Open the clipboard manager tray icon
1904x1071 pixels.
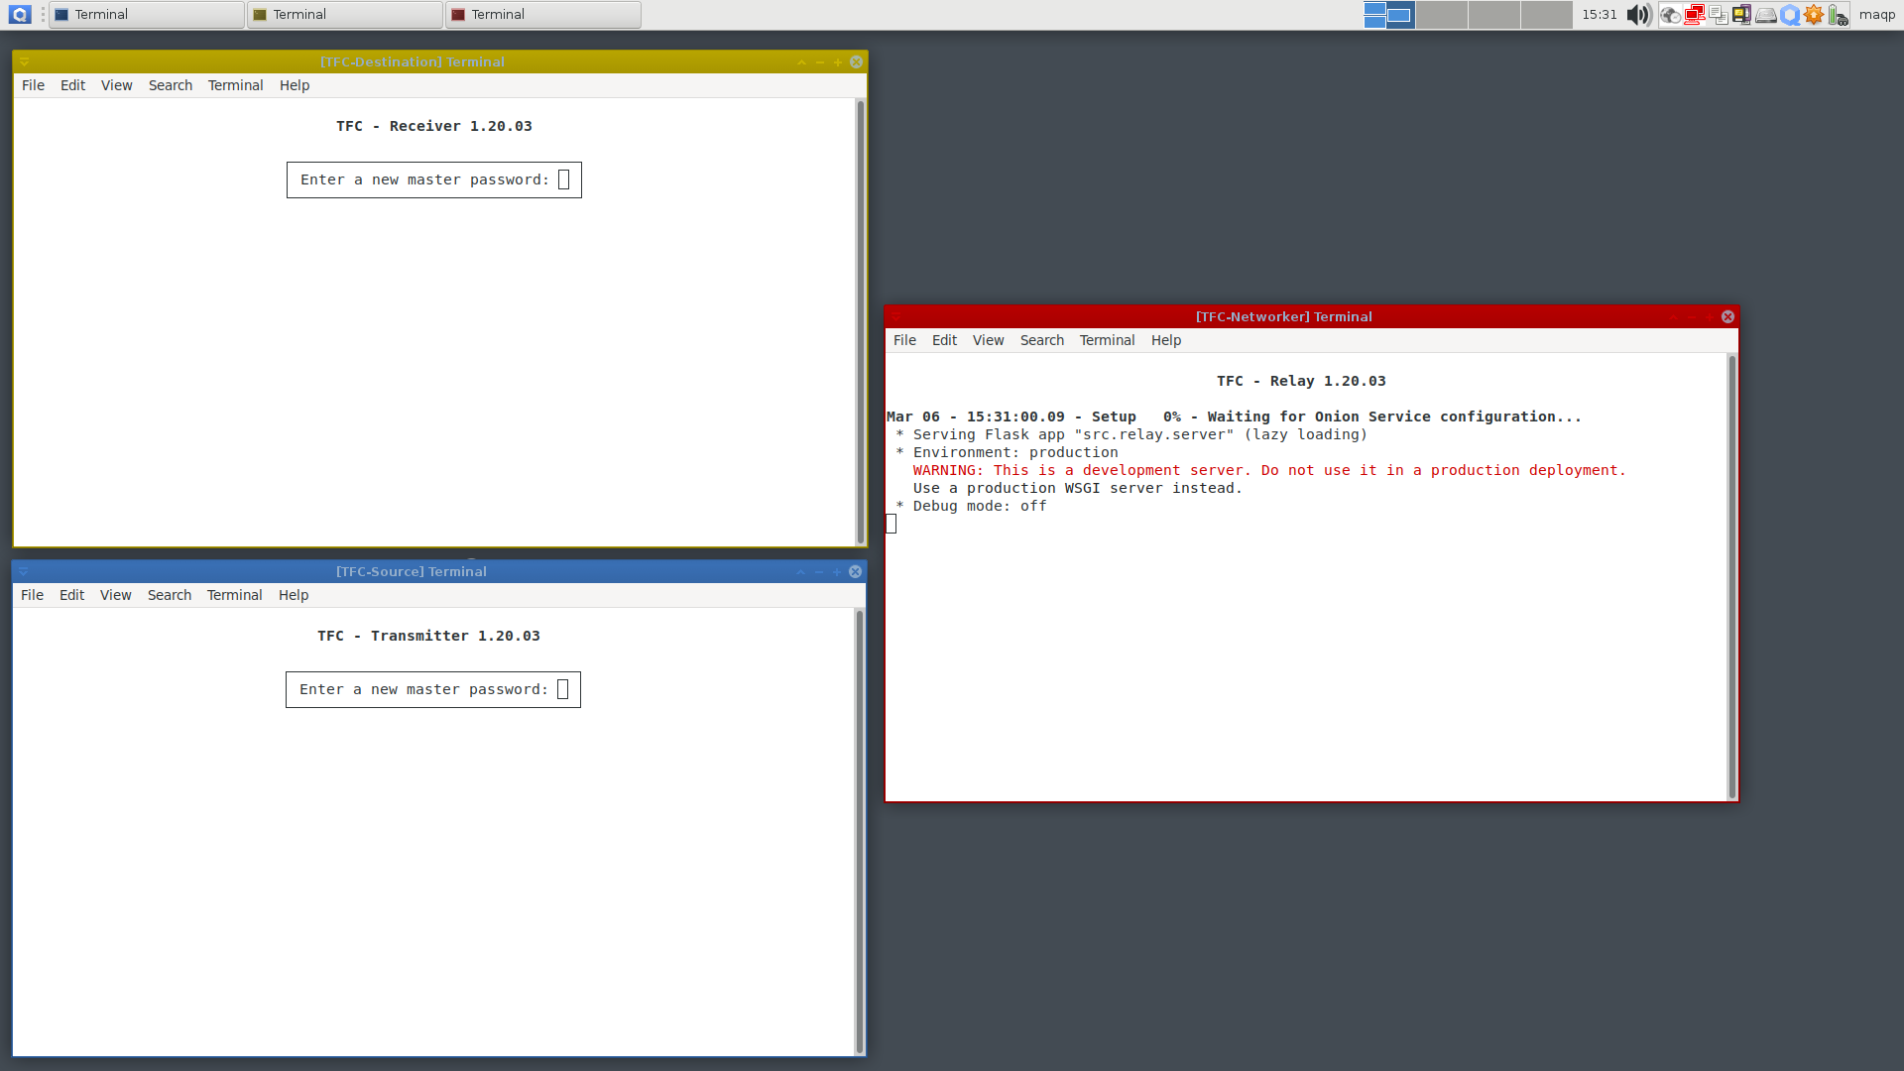tap(1719, 15)
